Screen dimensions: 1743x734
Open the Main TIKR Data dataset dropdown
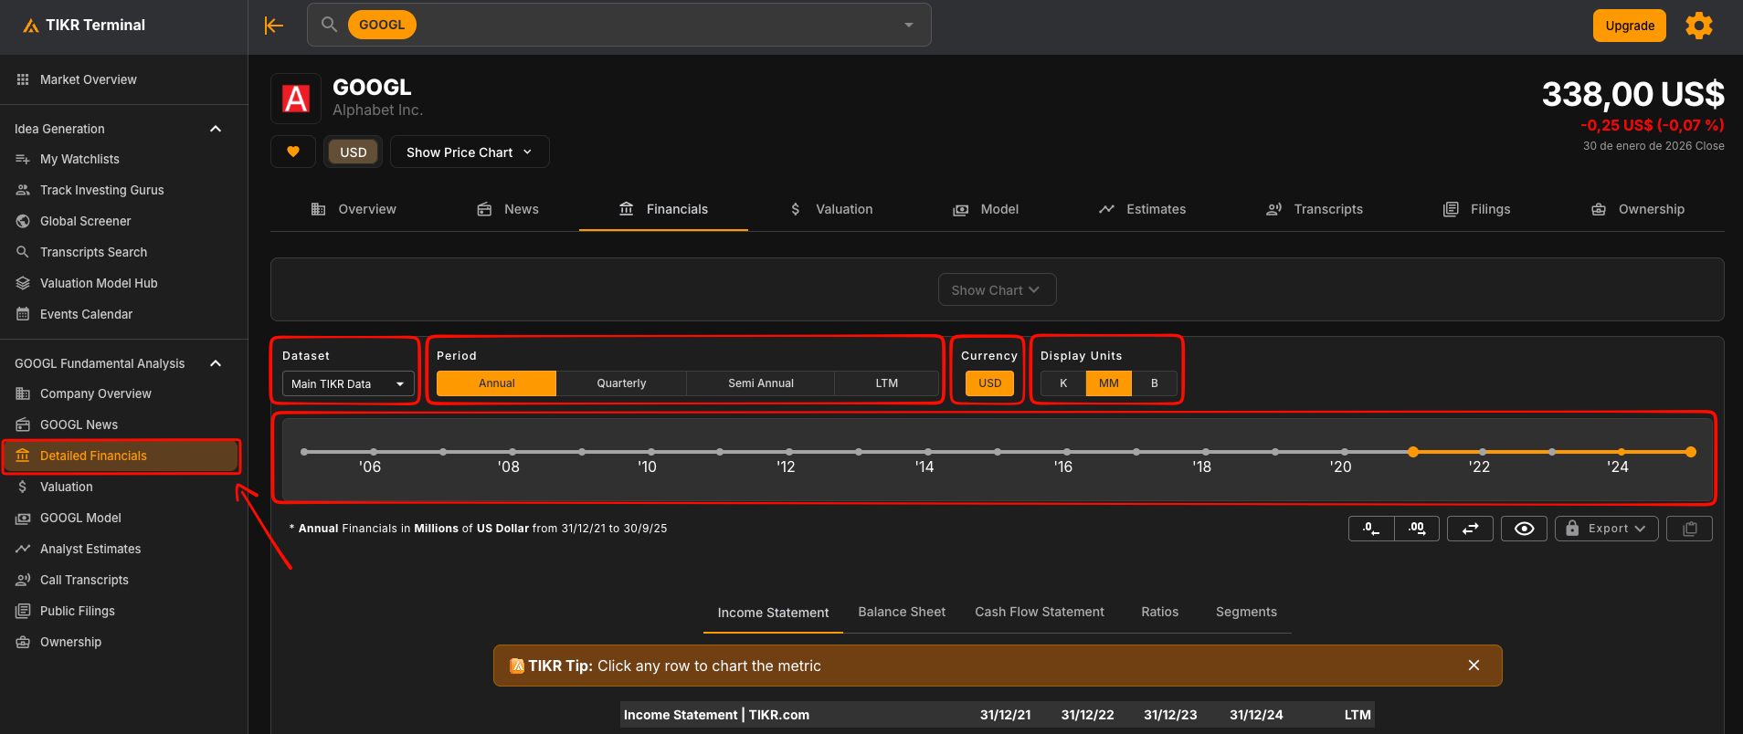[x=348, y=383]
